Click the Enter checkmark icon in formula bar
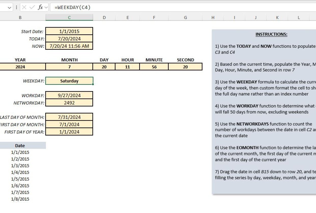 32,7
